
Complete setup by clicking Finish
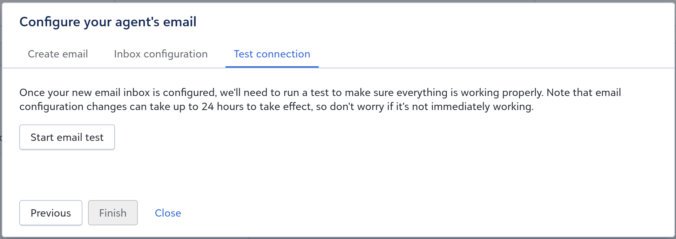point(113,213)
